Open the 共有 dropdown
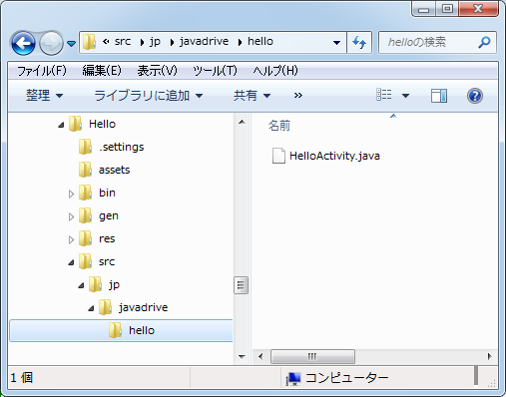 click(252, 96)
